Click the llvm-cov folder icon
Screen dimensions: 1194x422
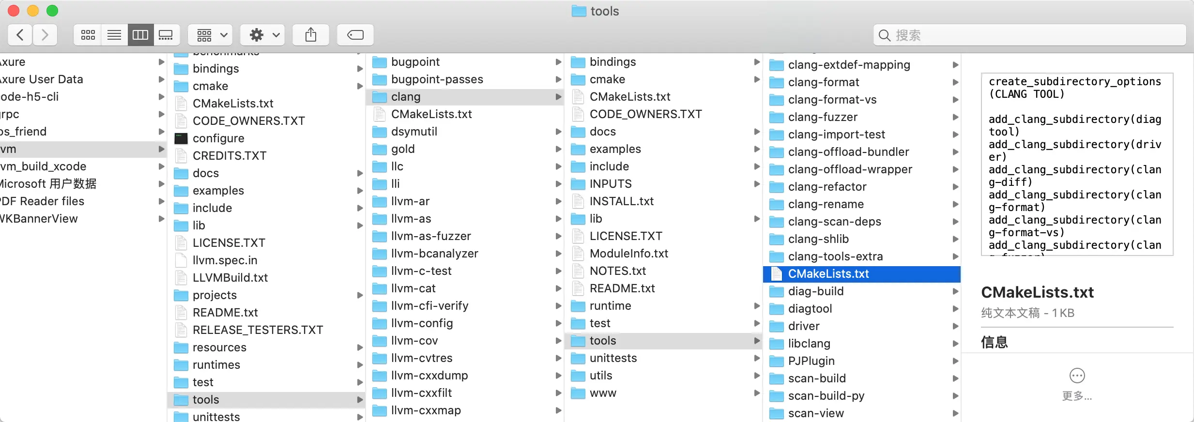(x=380, y=341)
